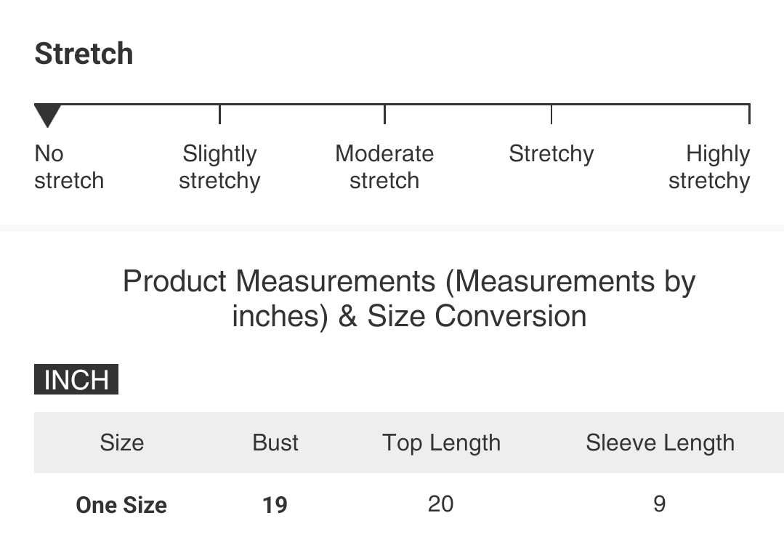
Task: Select the INCH unit tab
Action: (x=76, y=380)
